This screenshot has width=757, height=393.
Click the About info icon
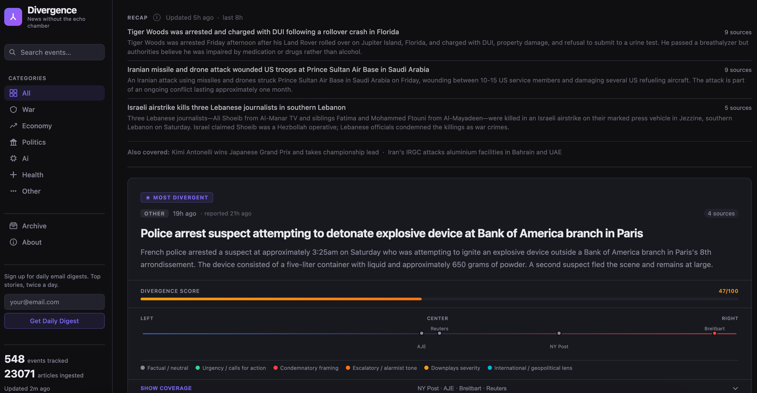pos(13,242)
